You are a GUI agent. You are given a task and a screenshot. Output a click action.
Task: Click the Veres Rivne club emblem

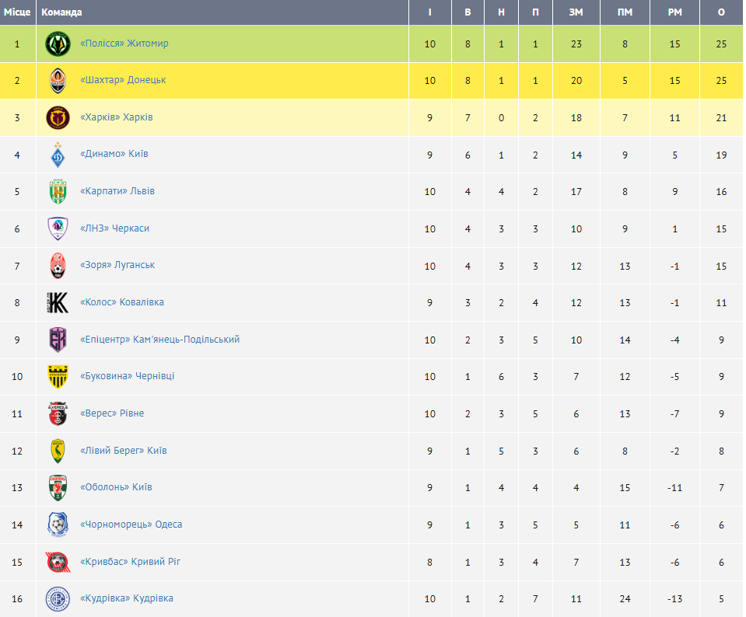[x=58, y=413]
